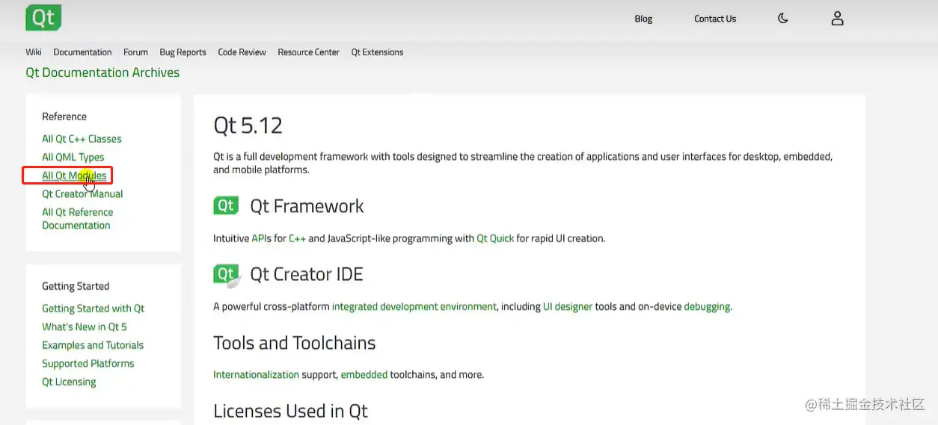Click the Licenses Used in Qt heading
Image resolution: width=938 pixels, height=425 pixels.
(290, 412)
